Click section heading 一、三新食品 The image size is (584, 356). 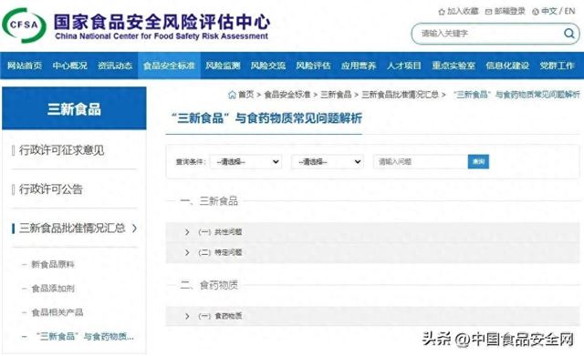209,201
